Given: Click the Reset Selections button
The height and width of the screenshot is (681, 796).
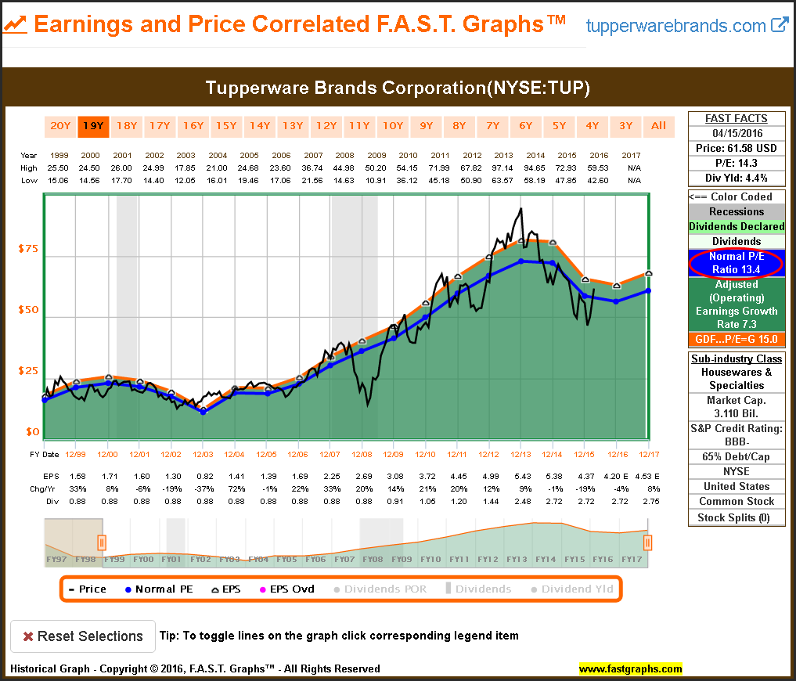Looking at the screenshot, I should (x=82, y=636).
